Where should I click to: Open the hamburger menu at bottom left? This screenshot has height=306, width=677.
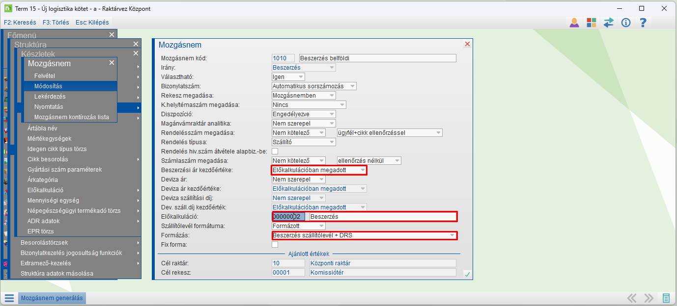[x=9, y=298]
